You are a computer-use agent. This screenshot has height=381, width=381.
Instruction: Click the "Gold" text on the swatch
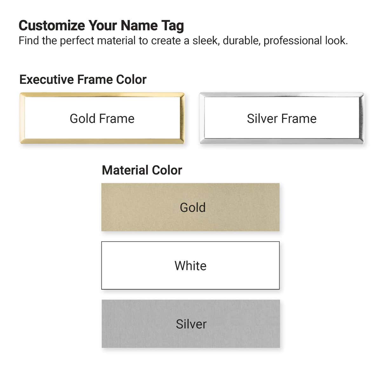tap(193, 207)
